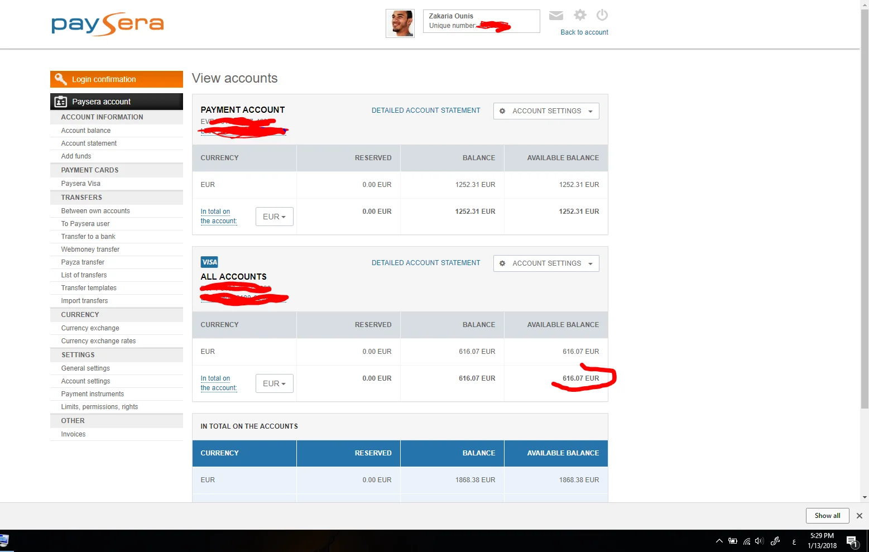Open Transfer to a bank menu item
This screenshot has height=552, width=869.
[x=88, y=237]
